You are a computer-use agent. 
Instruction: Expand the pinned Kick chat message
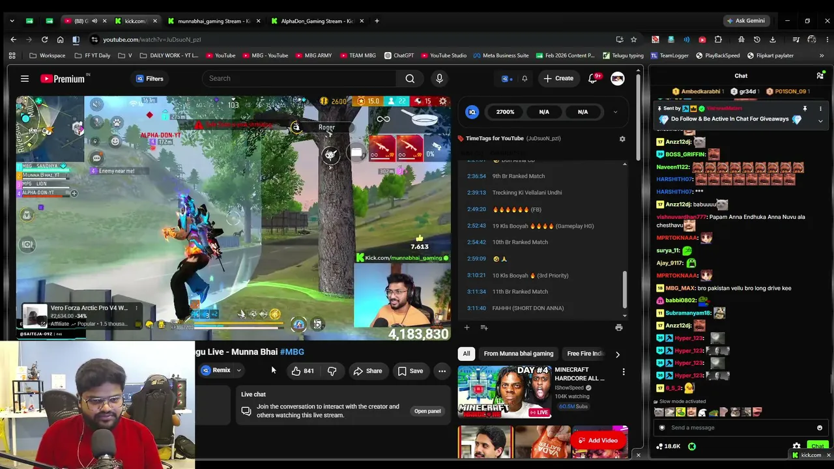(x=820, y=121)
